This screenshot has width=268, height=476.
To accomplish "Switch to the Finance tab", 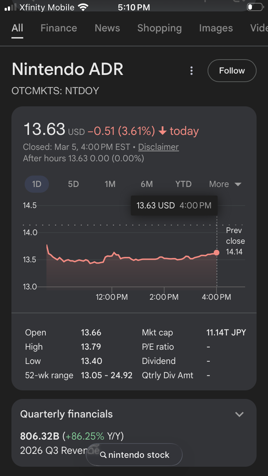I will click(x=59, y=28).
